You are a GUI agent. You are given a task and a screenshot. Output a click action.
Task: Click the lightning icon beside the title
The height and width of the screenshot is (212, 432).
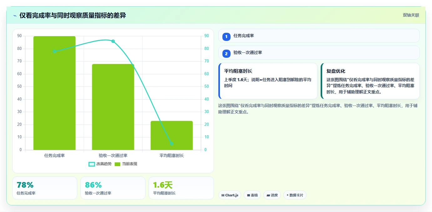pos(15,16)
